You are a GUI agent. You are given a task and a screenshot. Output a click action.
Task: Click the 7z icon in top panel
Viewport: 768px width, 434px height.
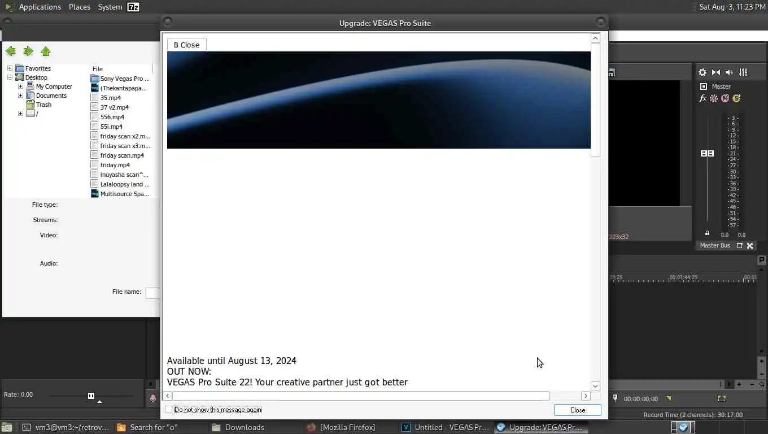[133, 7]
